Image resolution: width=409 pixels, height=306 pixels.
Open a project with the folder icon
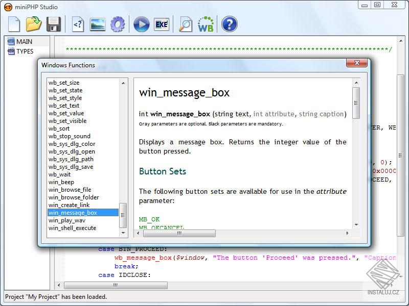coord(34,24)
